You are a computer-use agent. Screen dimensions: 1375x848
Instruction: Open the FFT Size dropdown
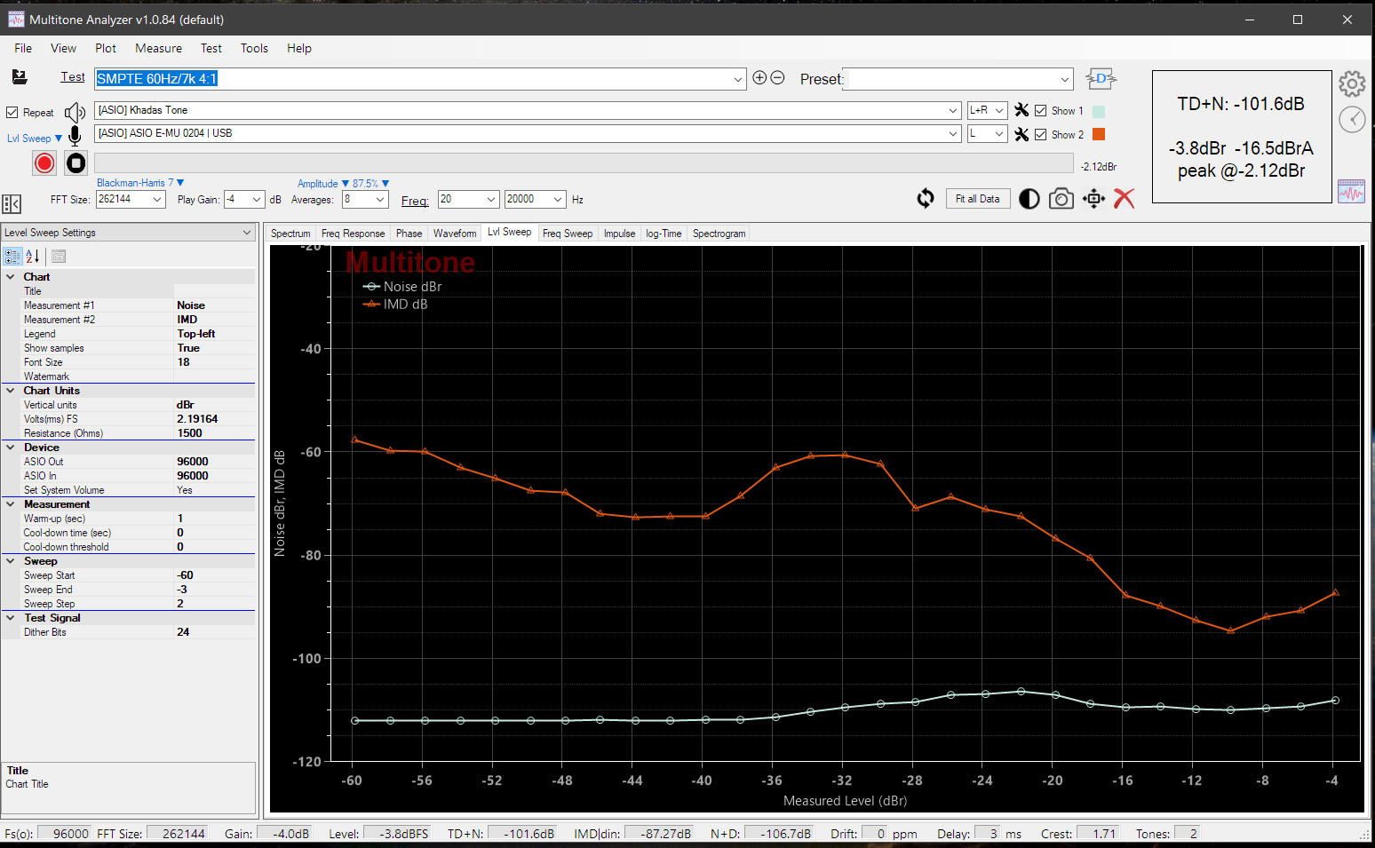(x=157, y=200)
